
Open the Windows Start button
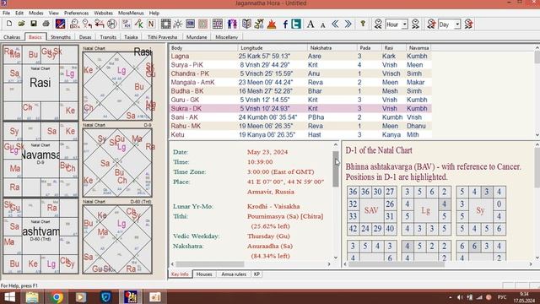[x=9, y=297]
